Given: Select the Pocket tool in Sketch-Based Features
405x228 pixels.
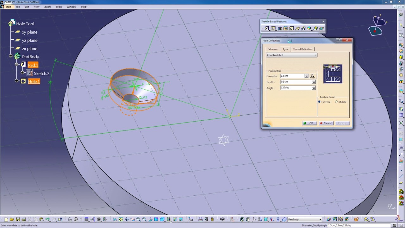Looking at the screenshot, I should coord(273,28).
